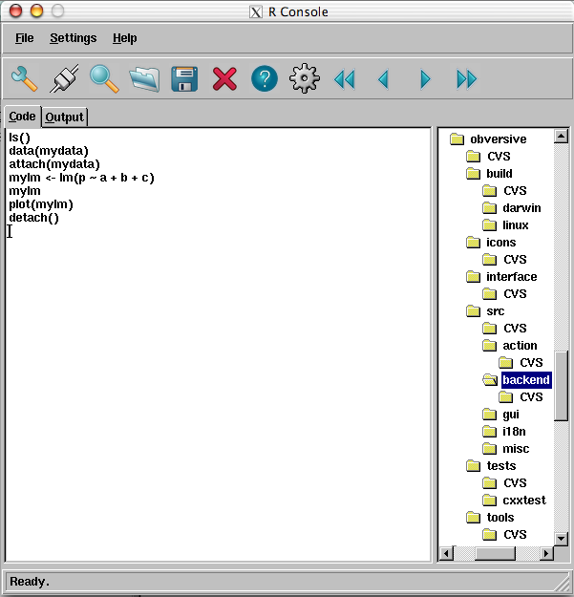The width and height of the screenshot is (574, 597).
Task: Switch to the Code tab
Action: pos(22,117)
